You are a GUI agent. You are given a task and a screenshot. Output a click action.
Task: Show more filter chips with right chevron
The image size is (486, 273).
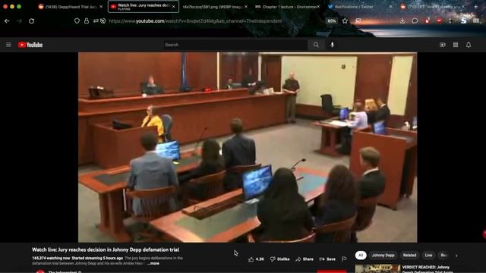click(x=456, y=256)
